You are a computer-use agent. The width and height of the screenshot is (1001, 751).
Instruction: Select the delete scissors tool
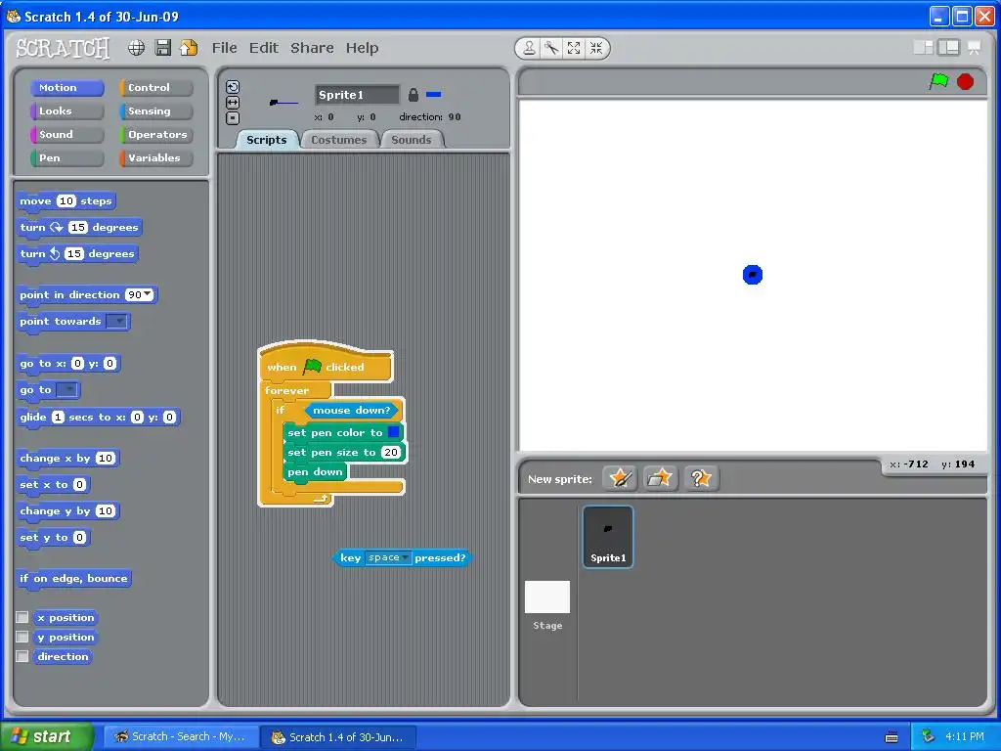click(551, 48)
